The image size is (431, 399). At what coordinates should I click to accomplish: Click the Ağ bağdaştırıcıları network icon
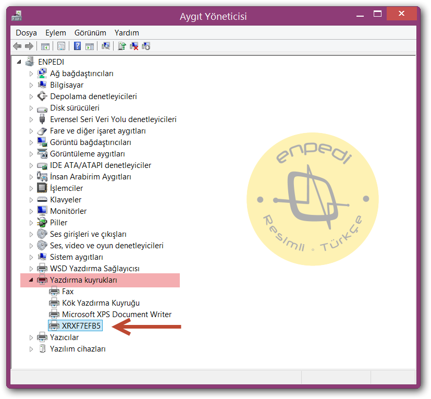42,74
